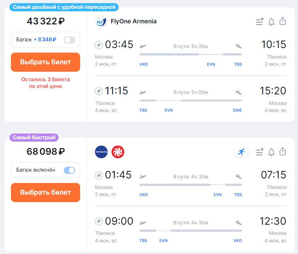The image size is (298, 254).
Task: Share the FlyOne Armenia ticket
Action: point(283,21)
